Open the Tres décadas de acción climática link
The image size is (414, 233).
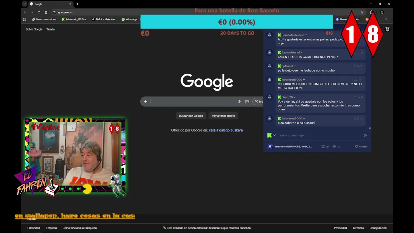pos(207,228)
